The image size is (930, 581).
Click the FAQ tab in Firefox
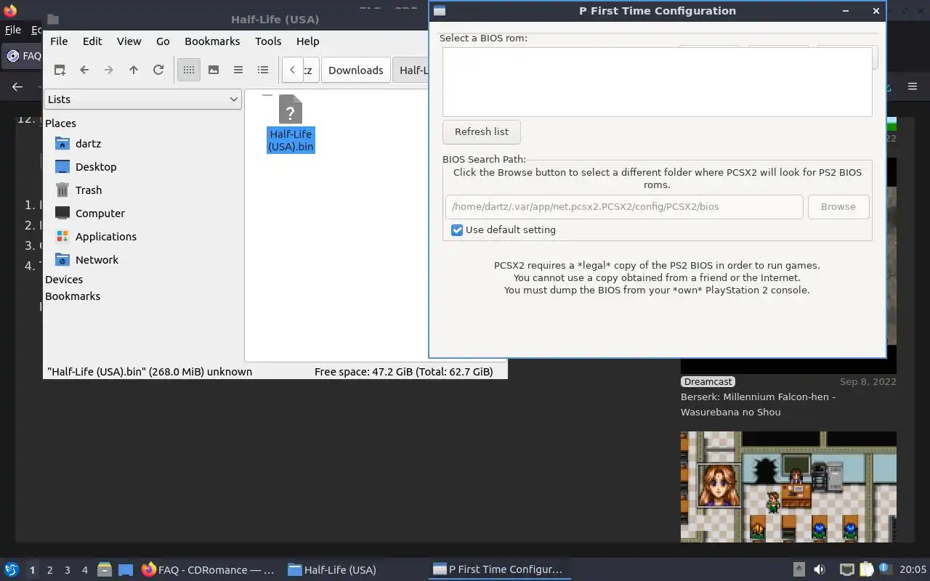[x=23, y=56]
